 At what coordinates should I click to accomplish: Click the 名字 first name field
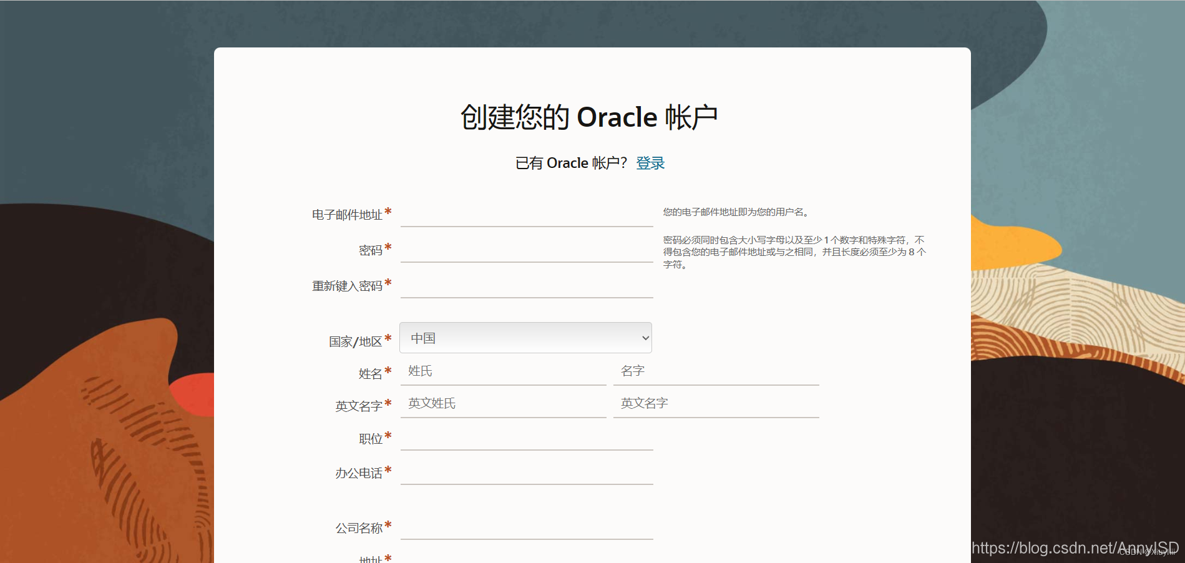click(x=716, y=372)
